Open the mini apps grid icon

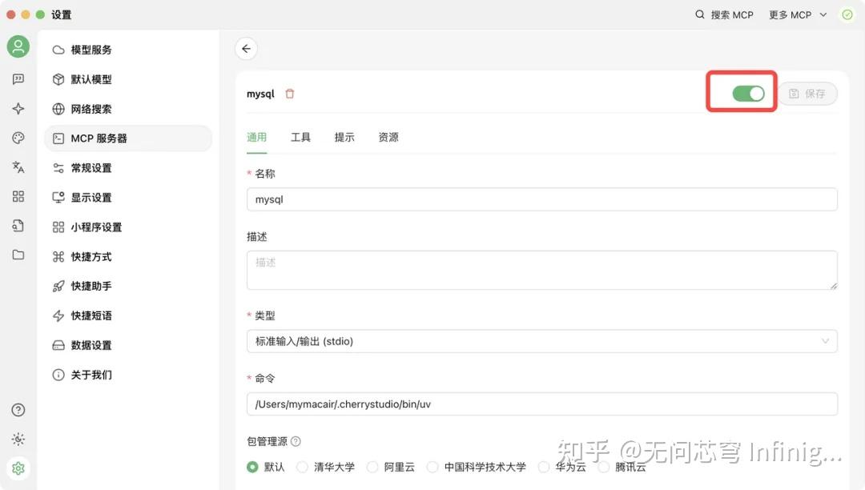tap(18, 196)
